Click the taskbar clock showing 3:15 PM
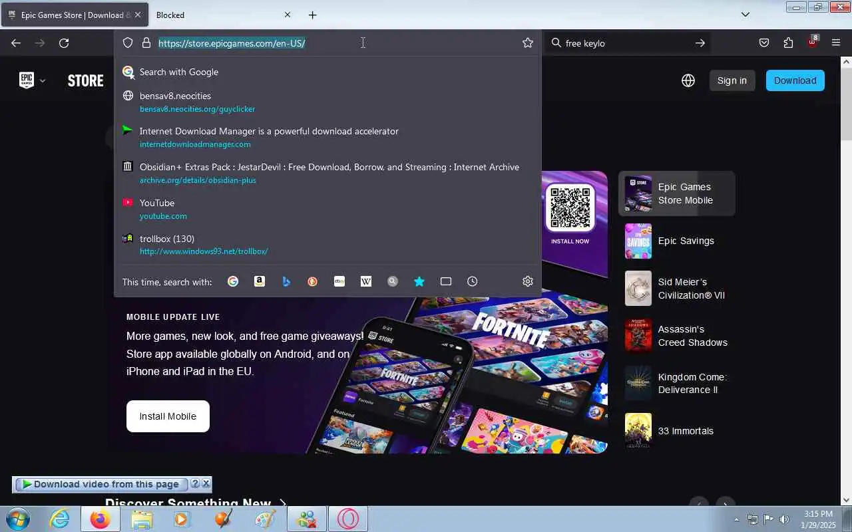 point(818,519)
